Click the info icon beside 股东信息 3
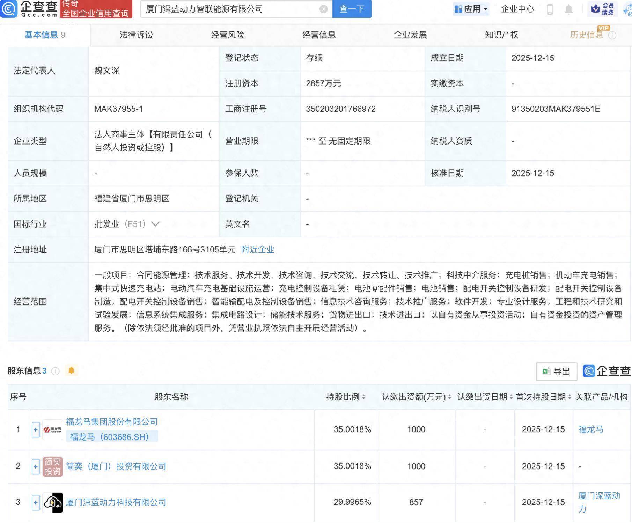 (x=55, y=371)
